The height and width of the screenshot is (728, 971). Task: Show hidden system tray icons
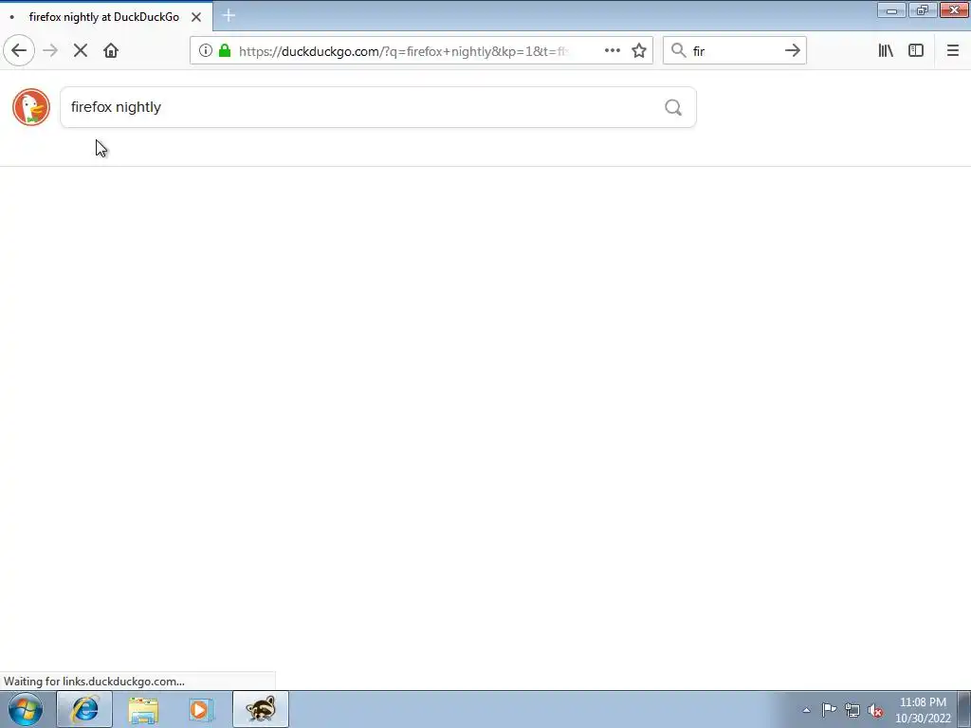click(x=806, y=710)
